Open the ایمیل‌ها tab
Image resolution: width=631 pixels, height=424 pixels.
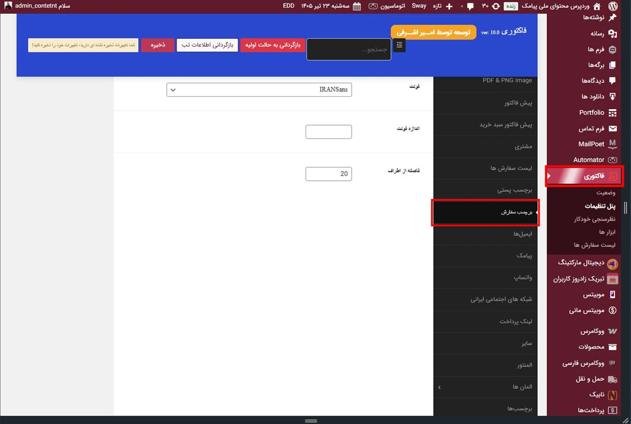point(485,234)
